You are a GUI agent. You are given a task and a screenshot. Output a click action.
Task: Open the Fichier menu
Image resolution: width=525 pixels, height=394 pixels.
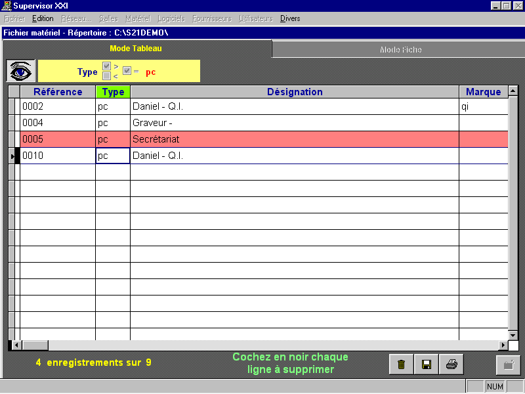[14, 18]
